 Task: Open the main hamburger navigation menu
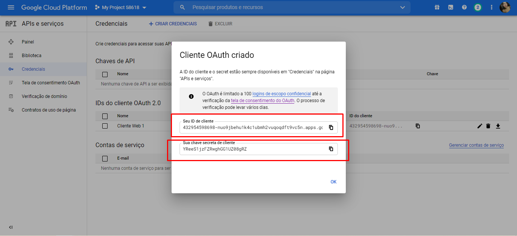[11, 8]
